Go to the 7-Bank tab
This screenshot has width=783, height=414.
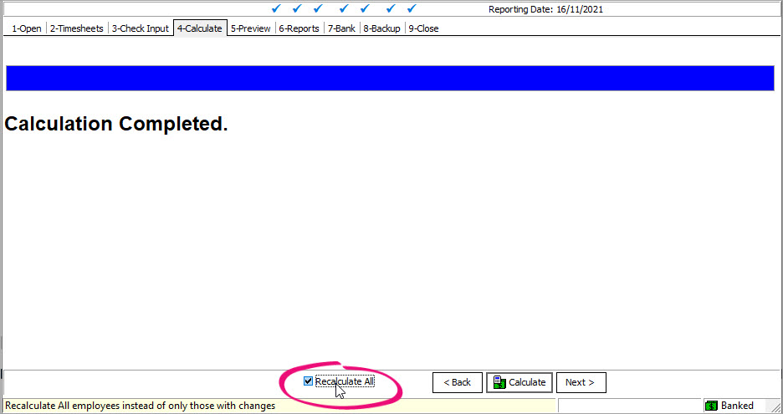pyautogui.click(x=341, y=28)
